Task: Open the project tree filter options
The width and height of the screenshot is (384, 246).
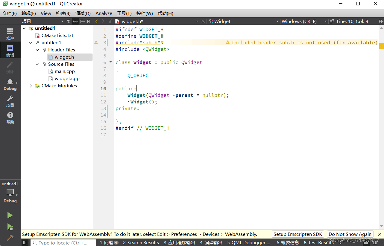Action: click(68, 21)
